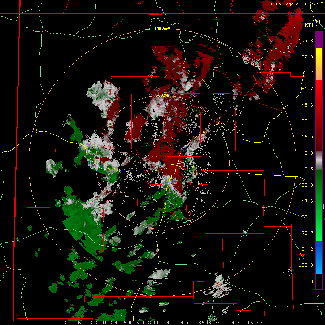Click the 100 NMI range ring label
The width and height of the screenshot is (325, 325).
click(x=162, y=29)
